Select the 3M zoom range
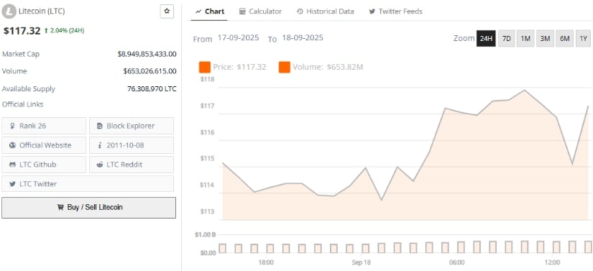593x271 pixels. coord(546,39)
